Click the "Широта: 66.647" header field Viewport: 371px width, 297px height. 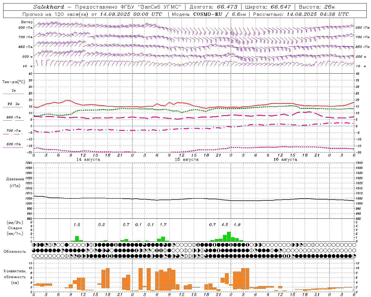pos(268,7)
